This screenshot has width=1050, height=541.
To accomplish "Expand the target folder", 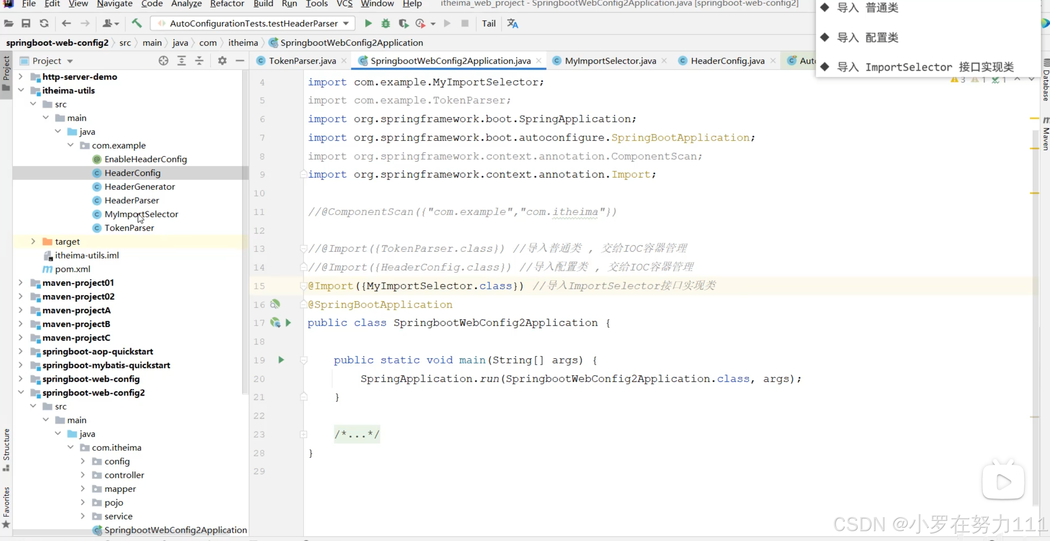I will (33, 241).
